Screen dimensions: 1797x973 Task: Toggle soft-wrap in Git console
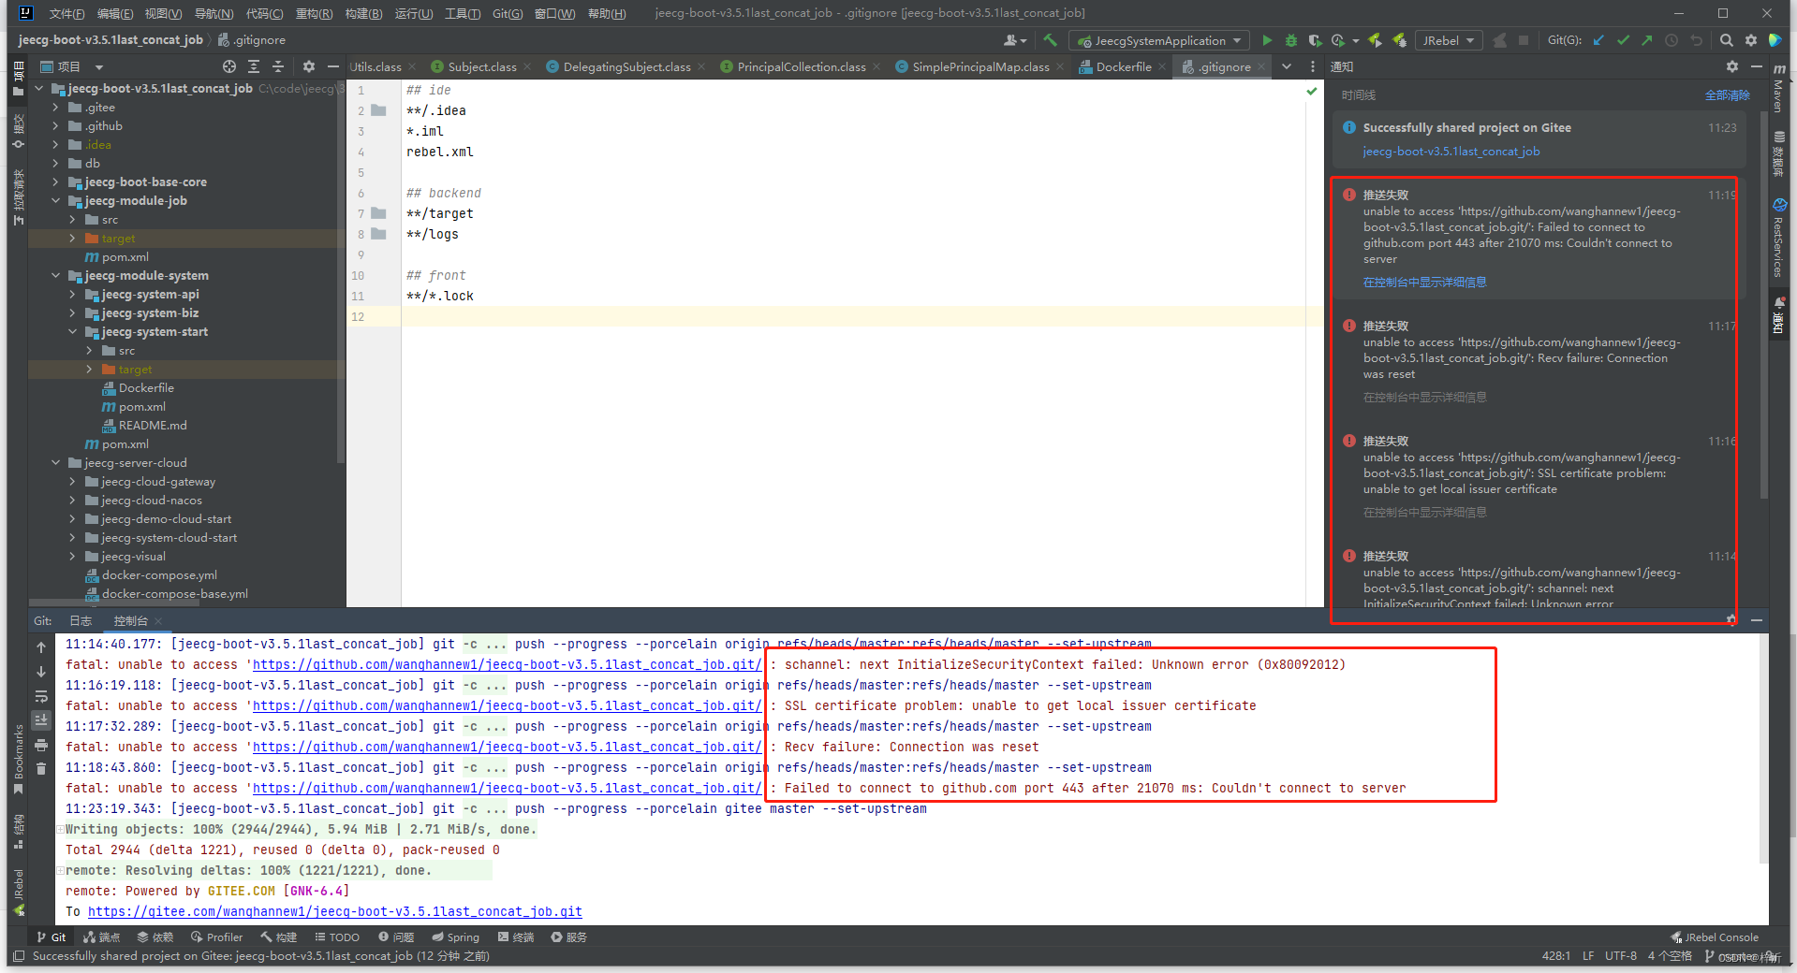[41, 696]
